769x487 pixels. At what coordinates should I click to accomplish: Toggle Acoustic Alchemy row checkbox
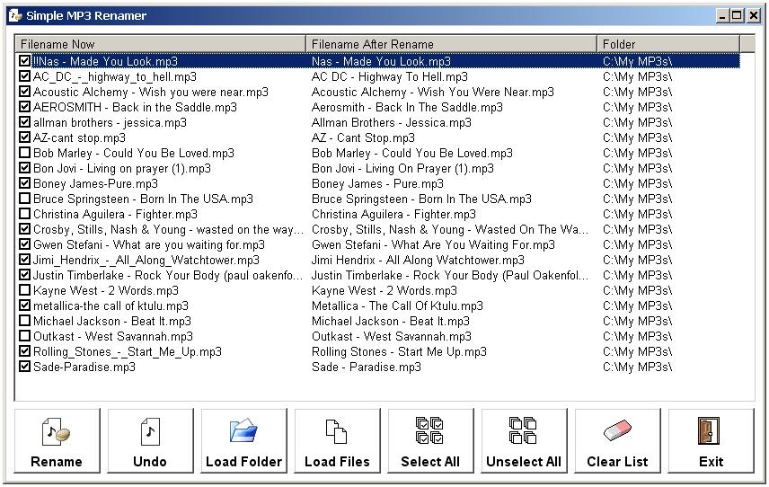click(x=24, y=92)
